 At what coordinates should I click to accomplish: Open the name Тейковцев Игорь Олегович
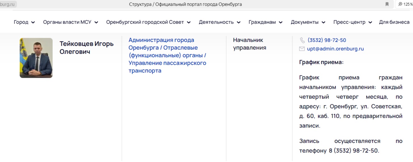(86, 48)
